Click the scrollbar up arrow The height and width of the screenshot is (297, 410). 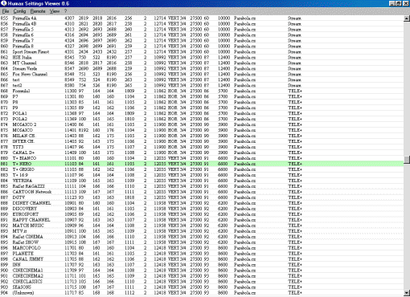click(x=407, y=18)
